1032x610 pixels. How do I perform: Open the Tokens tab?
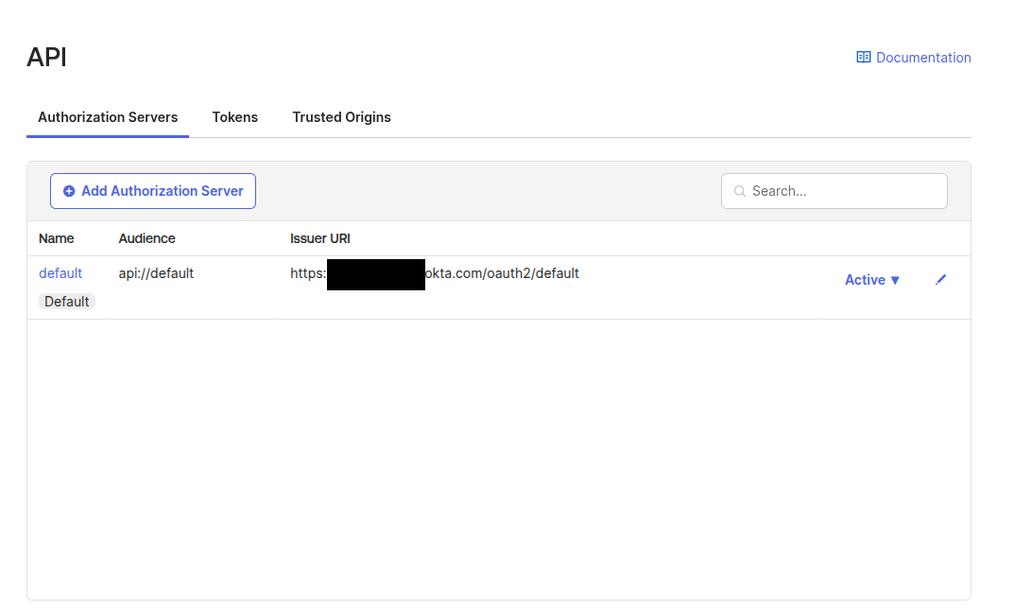[x=234, y=117]
